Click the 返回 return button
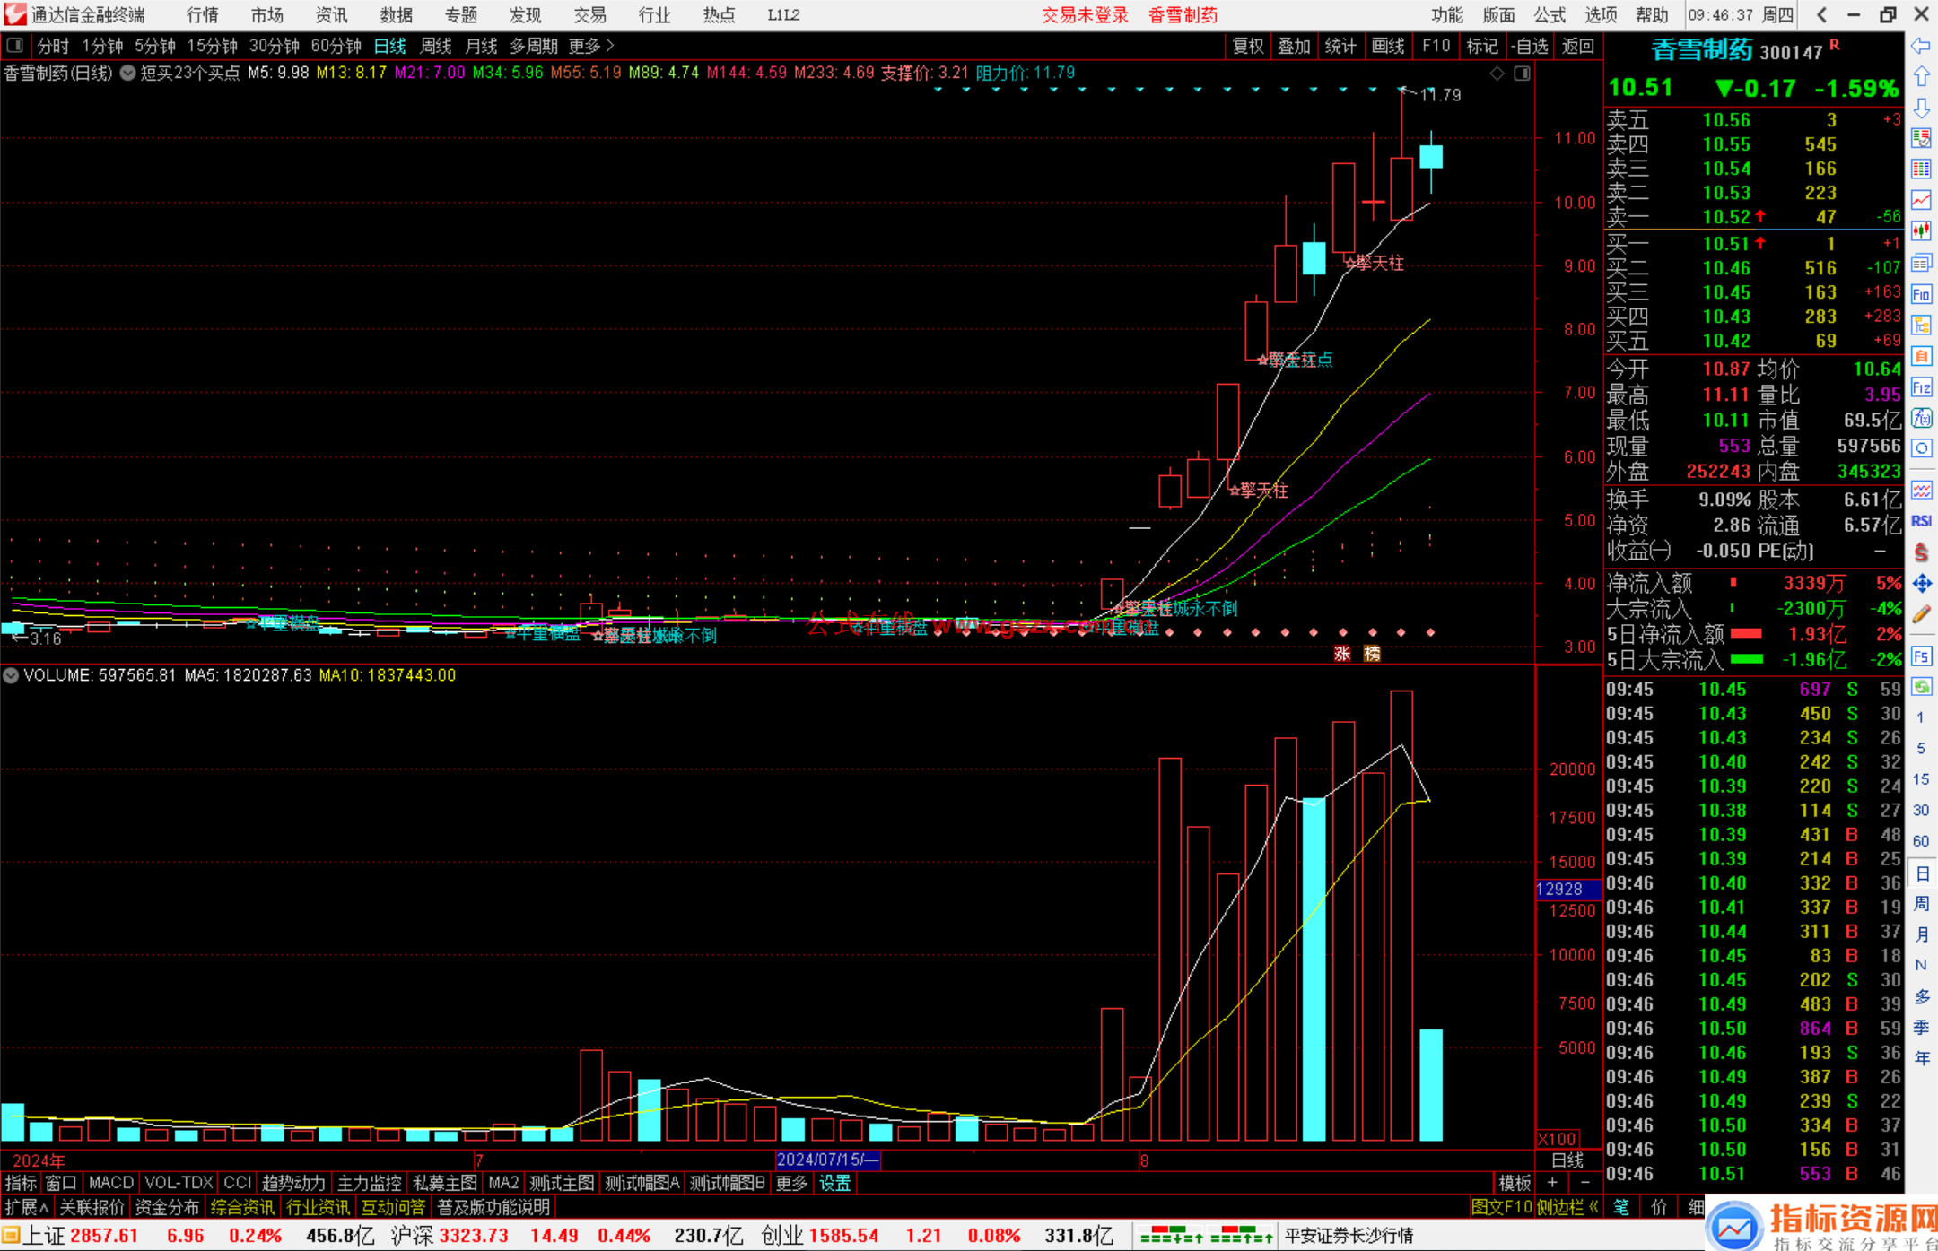The image size is (1938, 1251). point(1577,46)
